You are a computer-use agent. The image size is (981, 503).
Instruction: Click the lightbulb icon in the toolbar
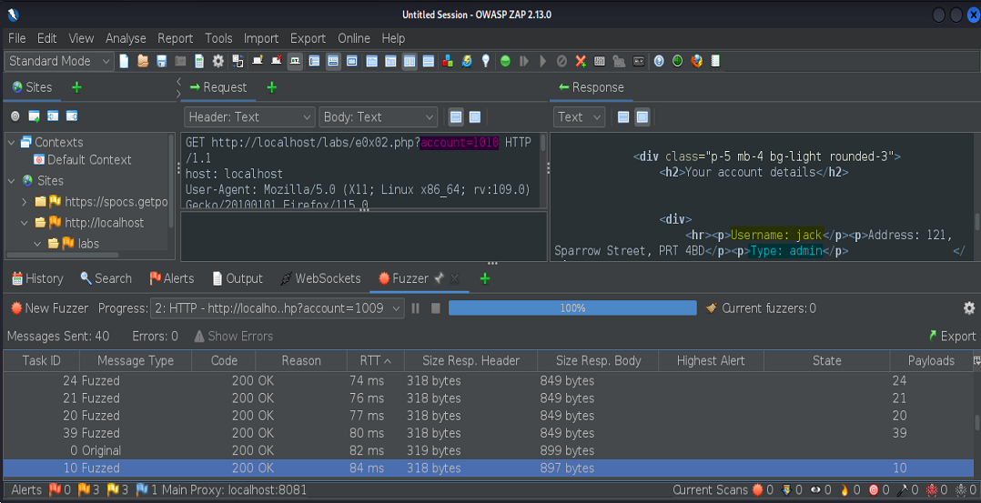tap(486, 61)
